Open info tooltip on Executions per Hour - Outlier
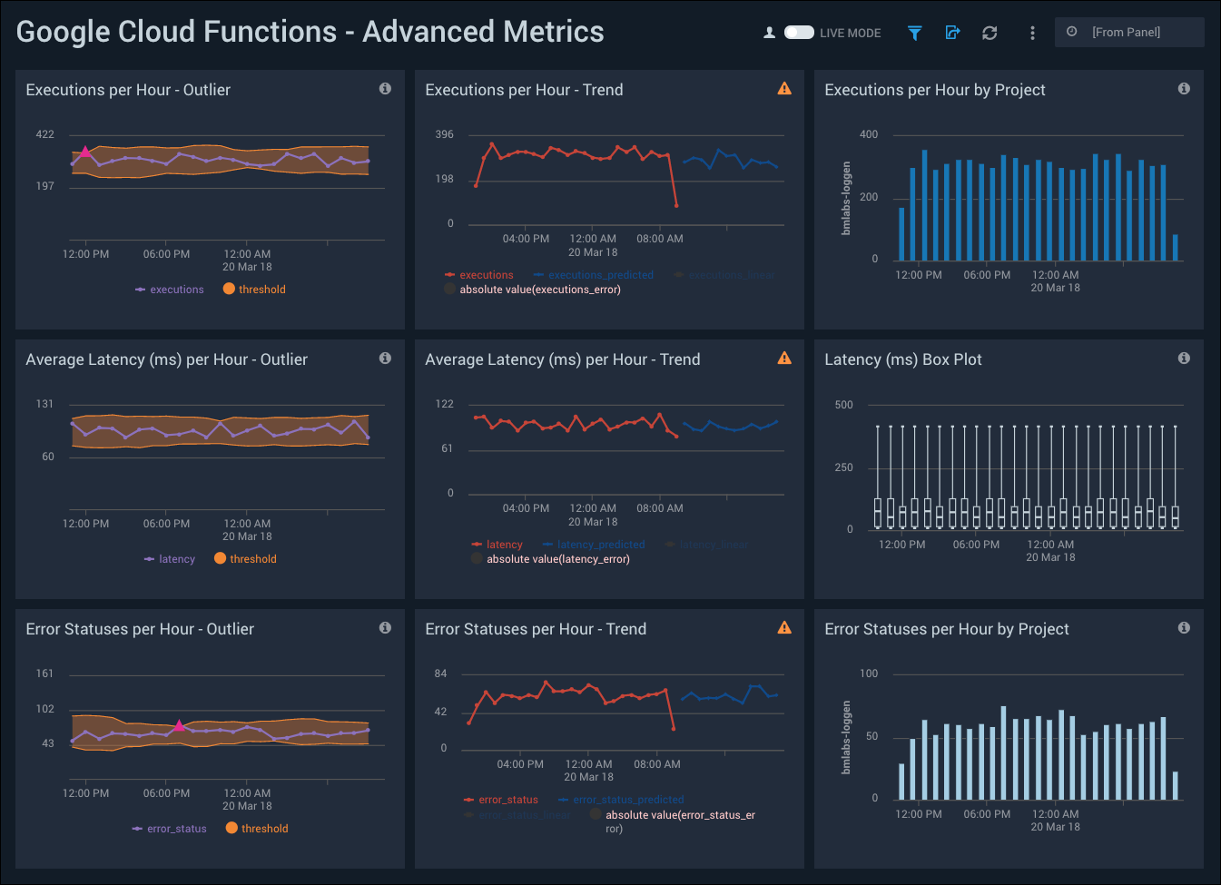Image resolution: width=1221 pixels, height=885 pixels. [385, 88]
